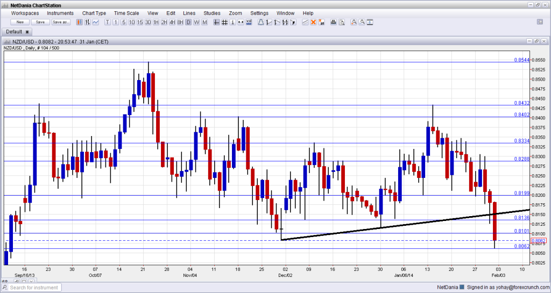This screenshot has height=293, width=551.
Task: Open the Lines menu
Action: point(189,13)
